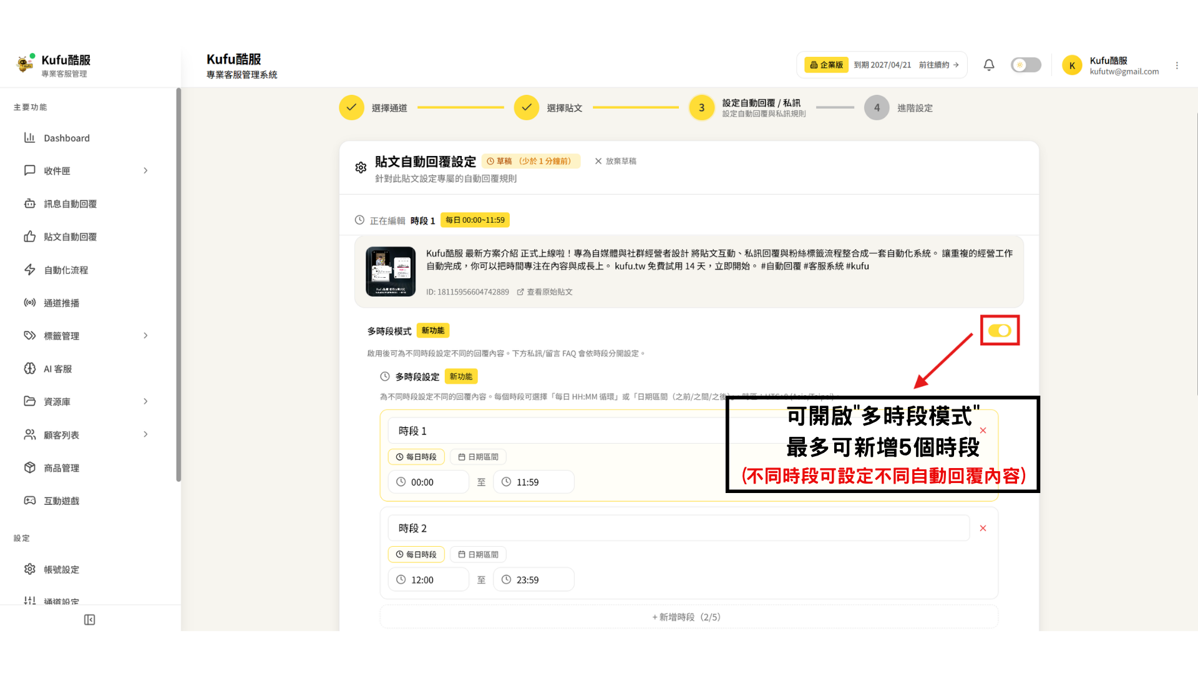Click clock icon in 00:00 field
Screen dimensions: 1198x674
401,482
